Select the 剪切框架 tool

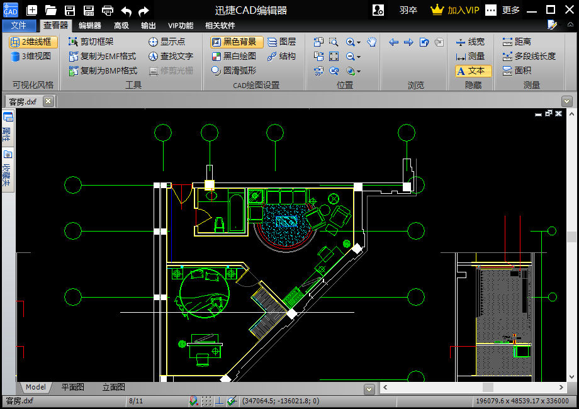91,42
